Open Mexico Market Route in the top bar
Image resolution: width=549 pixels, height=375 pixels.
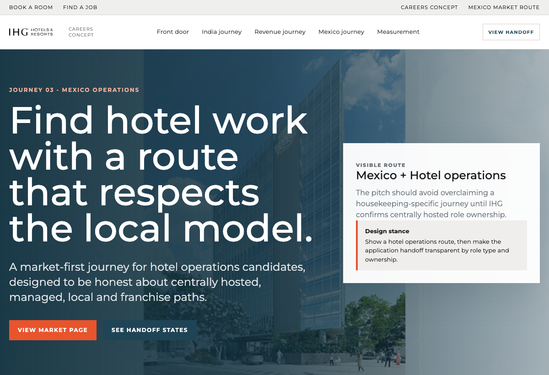(504, 7)
